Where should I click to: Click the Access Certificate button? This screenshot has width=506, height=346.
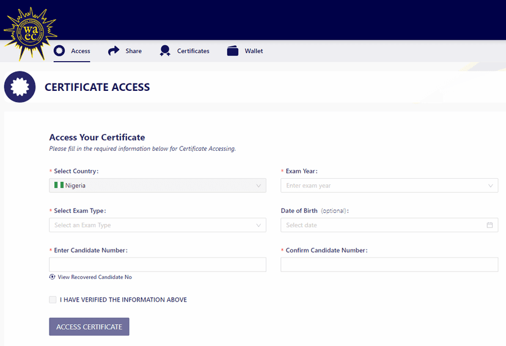click(89, 326)
